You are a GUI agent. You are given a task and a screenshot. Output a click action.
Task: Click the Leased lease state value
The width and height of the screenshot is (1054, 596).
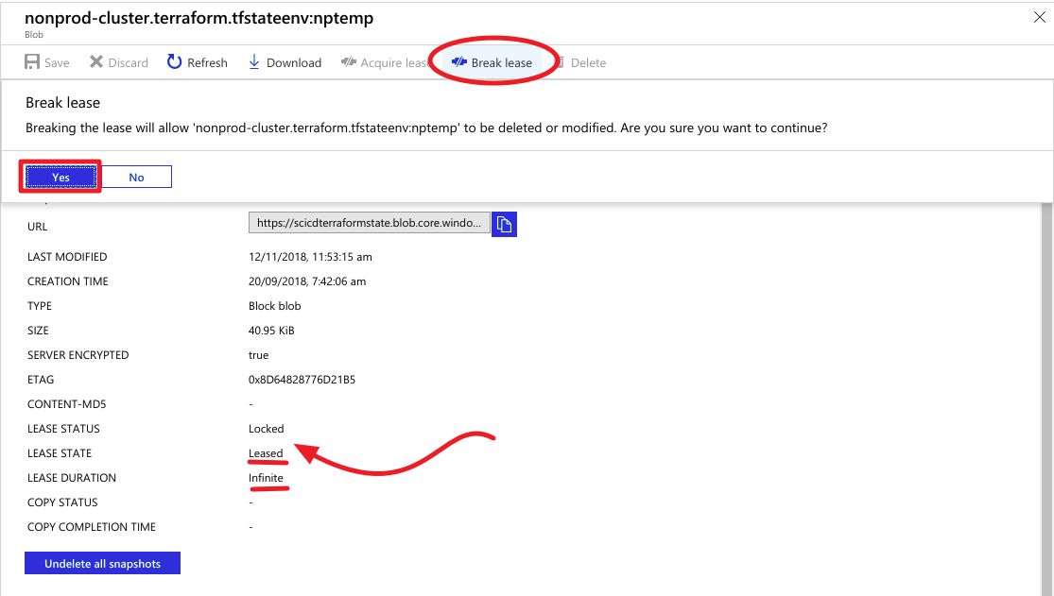pyautogui.click(x=266, y=453)
